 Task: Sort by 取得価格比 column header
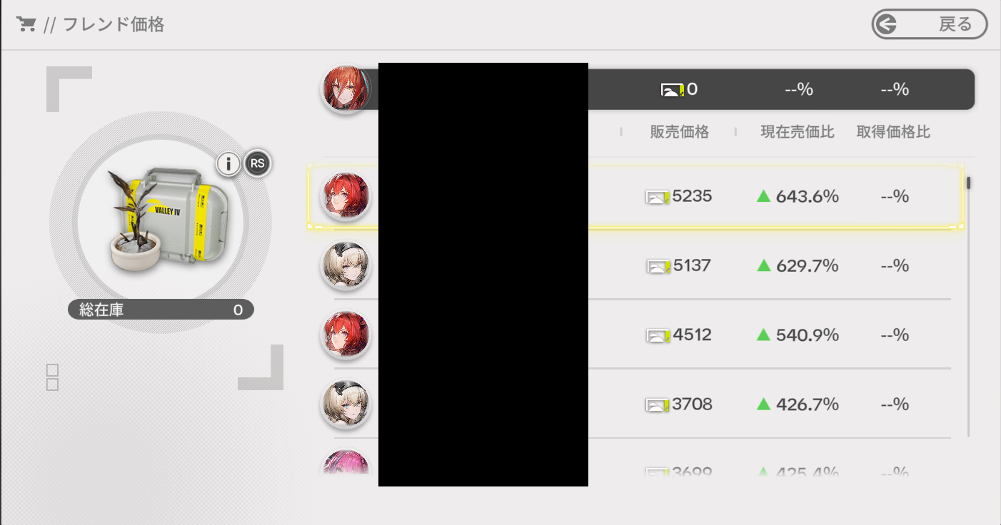tap(893, 132)
